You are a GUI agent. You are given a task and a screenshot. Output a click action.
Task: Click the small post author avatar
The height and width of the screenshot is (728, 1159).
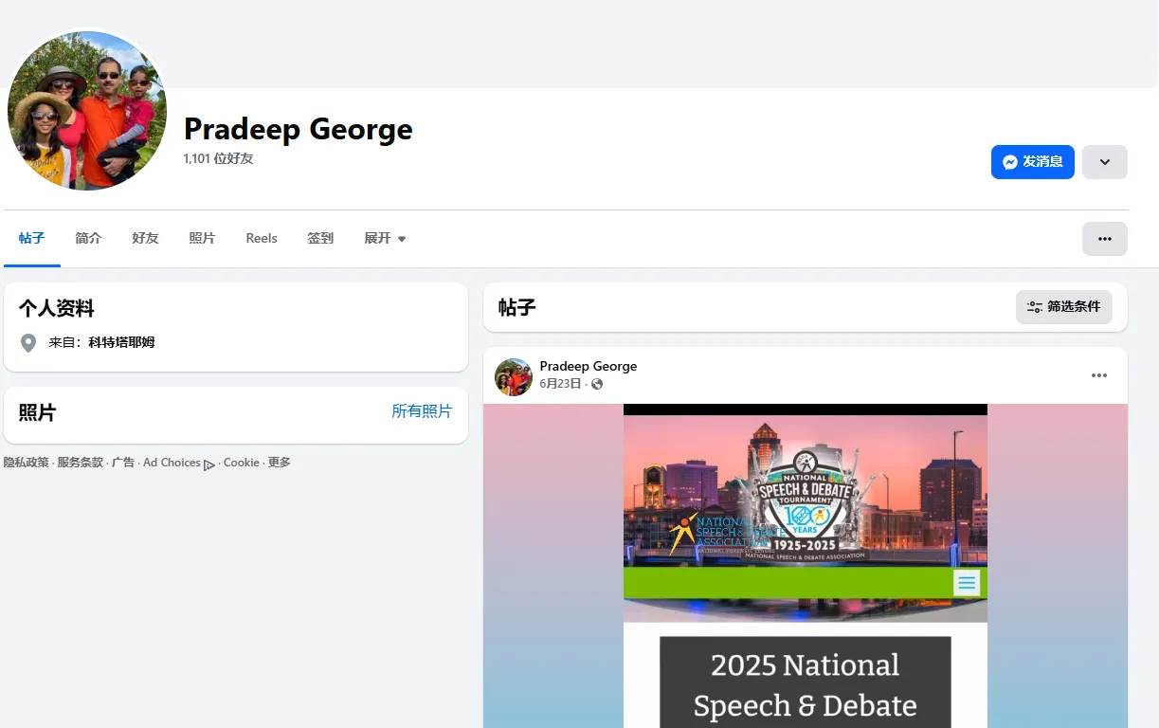[x=514, y=377]
